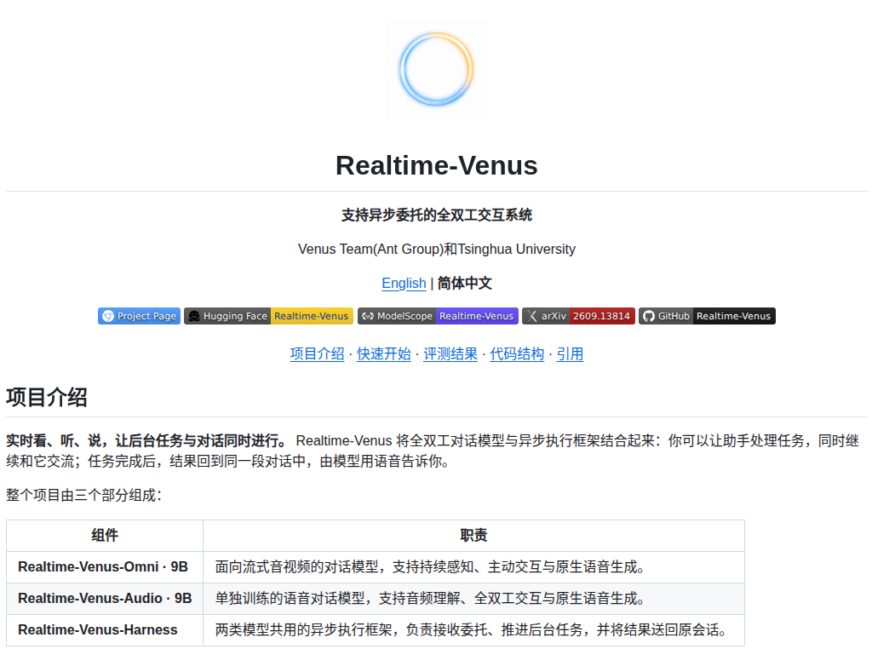872x649 pixels.
Task: Select the Realtime-Venus-Harness cell
Action: 105,629
